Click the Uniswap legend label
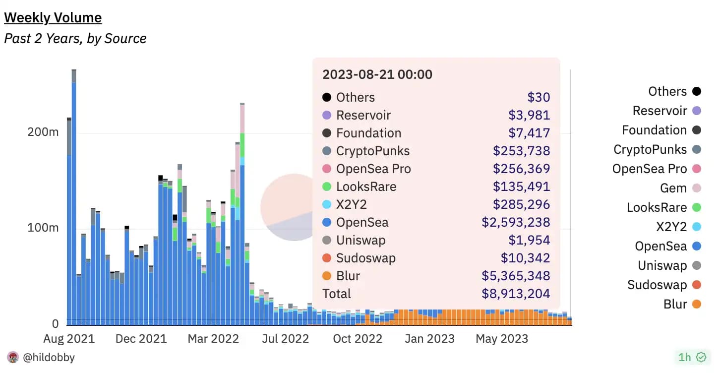The image size is (719, 373). pos(662,265)
